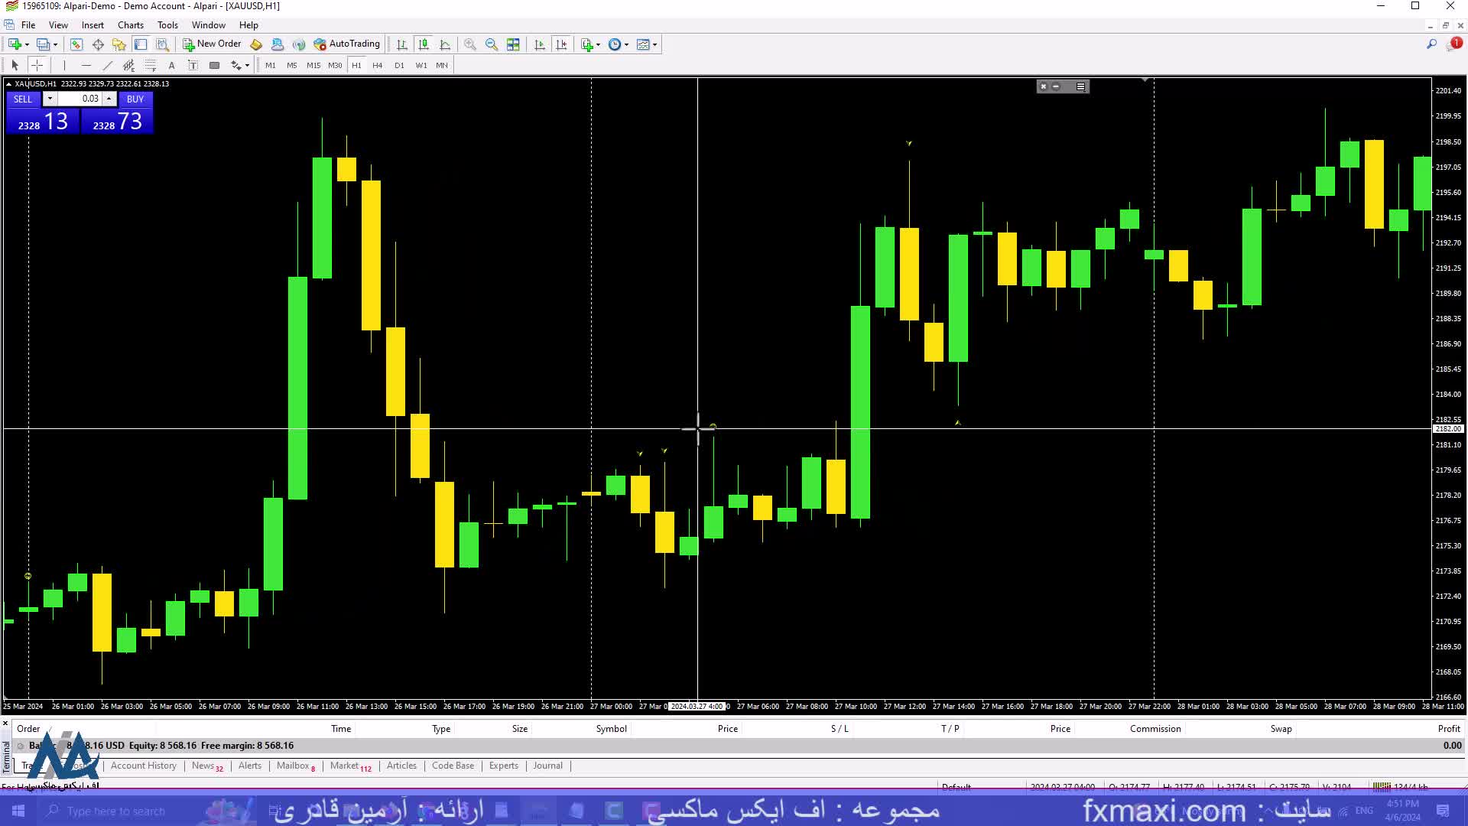Select the crosshair cursor tool
The height and width of the screenshot is (826, 1468).
coord(37,66)
